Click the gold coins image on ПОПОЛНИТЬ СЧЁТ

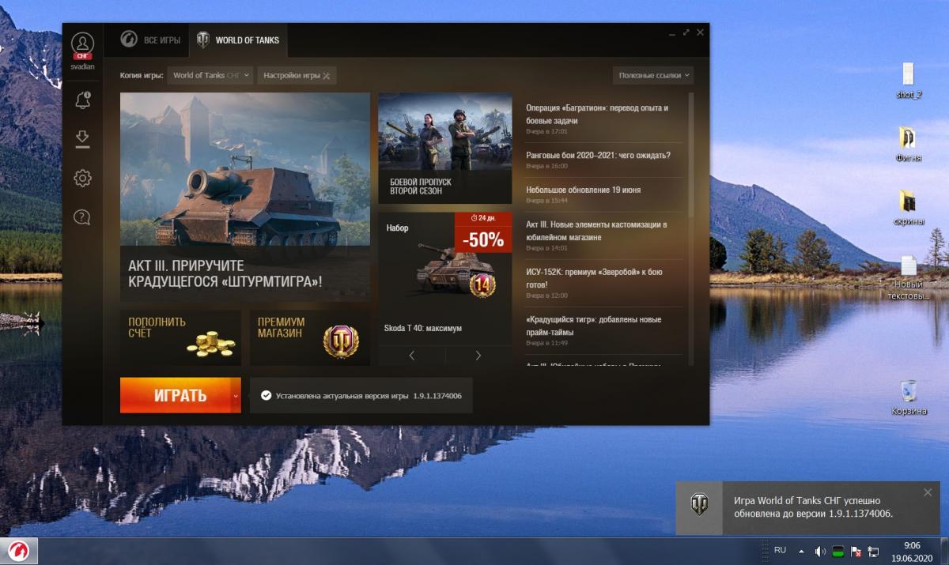pyautogui.click(x=210, y=344)
